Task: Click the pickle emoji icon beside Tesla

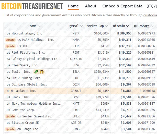Action: click(36, 72)
